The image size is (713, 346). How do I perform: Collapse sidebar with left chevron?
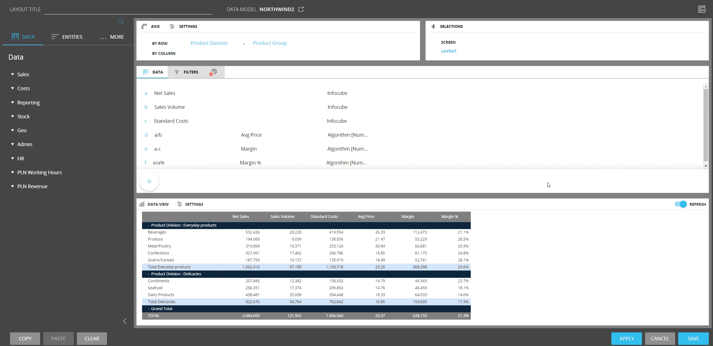(x=125, y=321)
